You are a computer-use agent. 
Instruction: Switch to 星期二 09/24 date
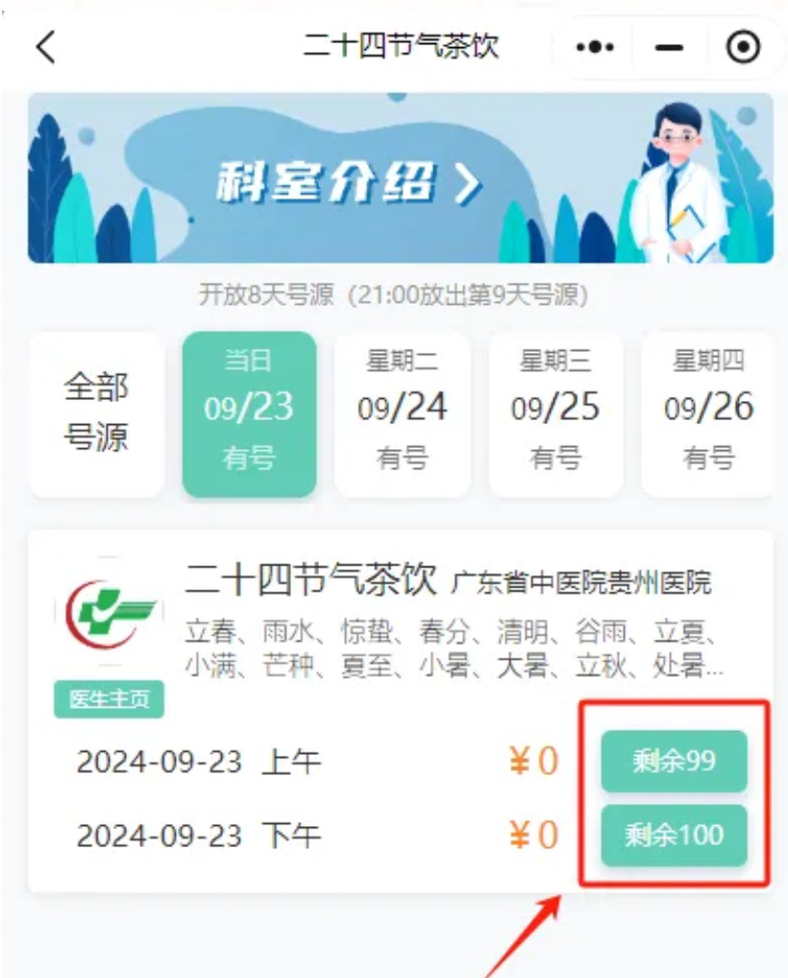point(402,414)
